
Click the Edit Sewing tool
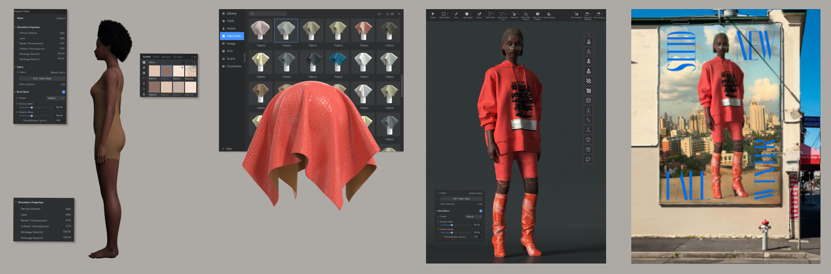coord(576,14)
